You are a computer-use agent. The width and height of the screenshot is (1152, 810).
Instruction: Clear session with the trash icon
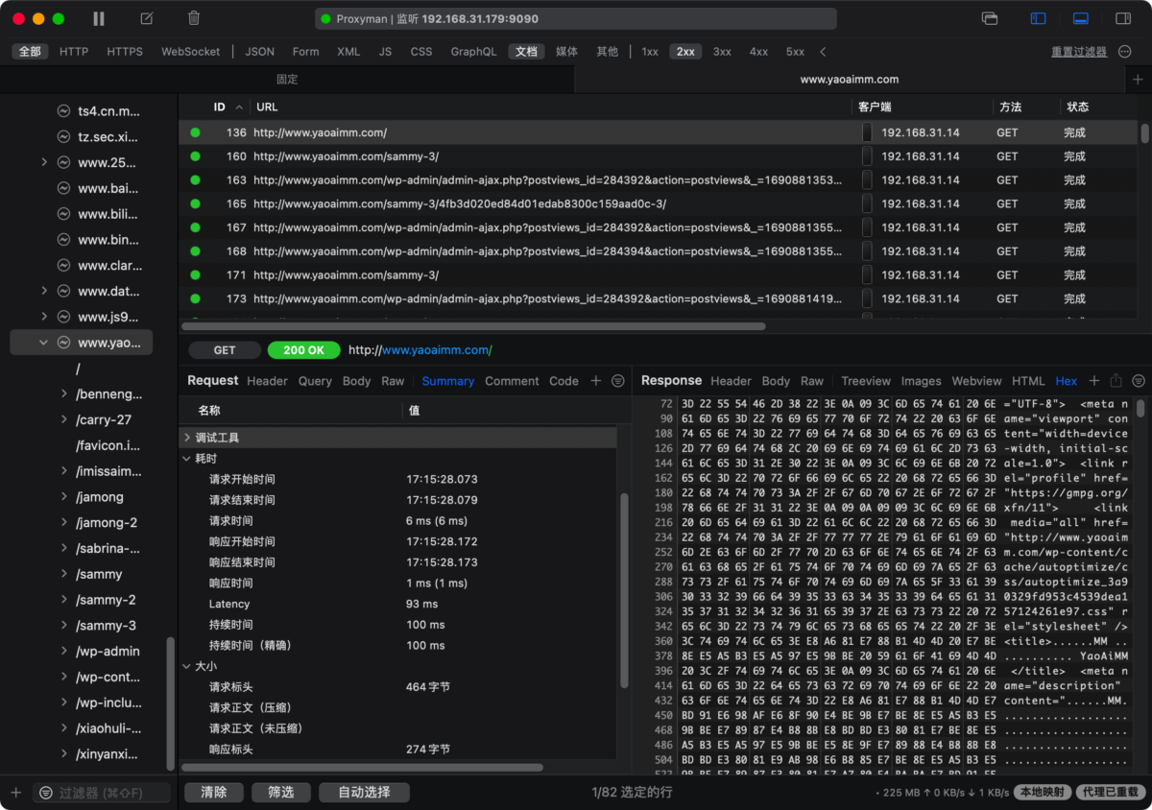[x=194, y=18]
